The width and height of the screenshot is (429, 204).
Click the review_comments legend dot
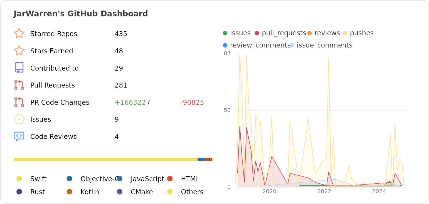coord(225,45)
